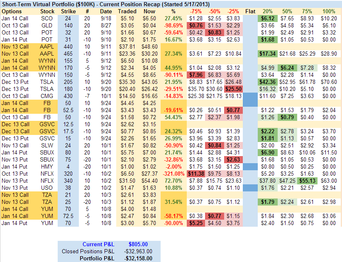Click the 'Flat' column header
Screen dimensions: 342x262
[x=250, y=11]
